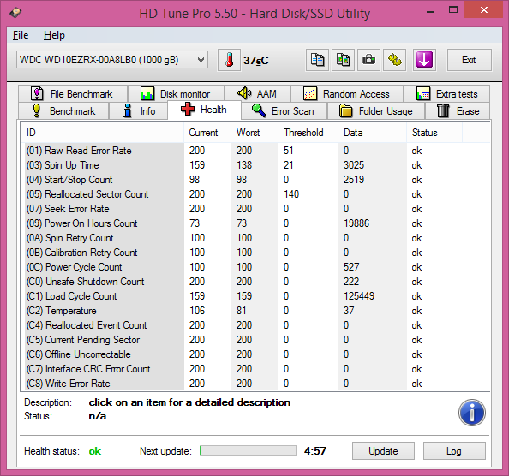Save screenshot with the camera icon

(x=368, y=60)
